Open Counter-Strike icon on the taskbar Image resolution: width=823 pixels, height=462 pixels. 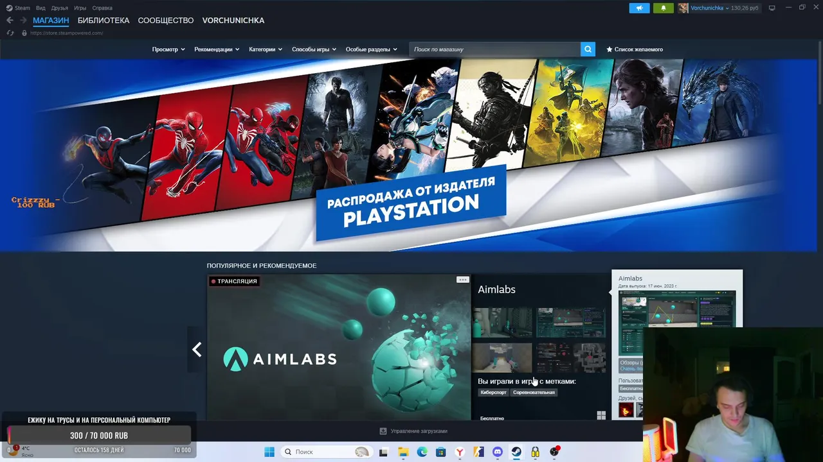click(x=478, y=452)
